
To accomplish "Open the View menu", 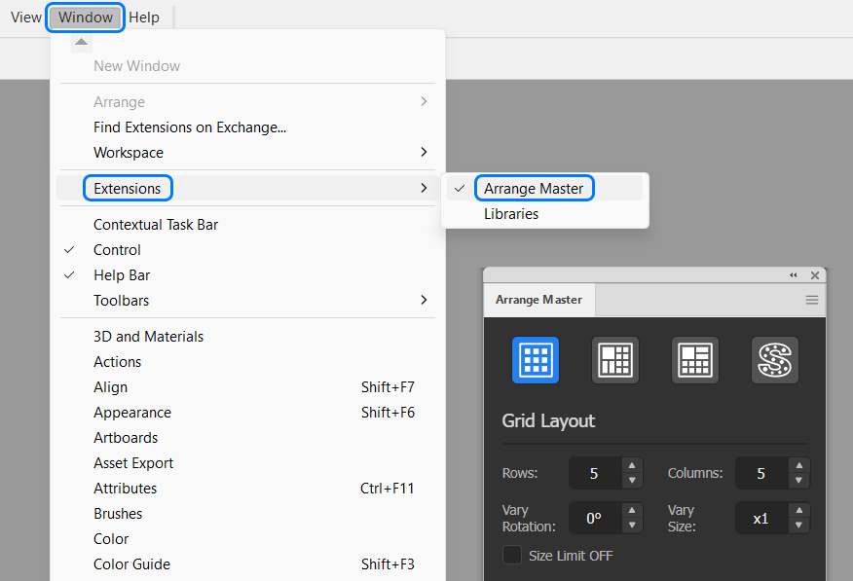I will click(x=26, y=18).
